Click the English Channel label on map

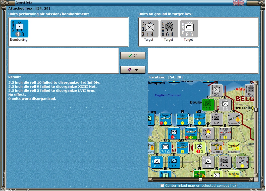[x=168, y=95]
